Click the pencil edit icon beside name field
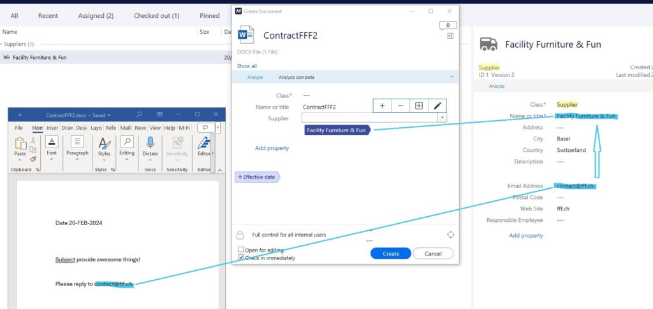 coord(437,106)
